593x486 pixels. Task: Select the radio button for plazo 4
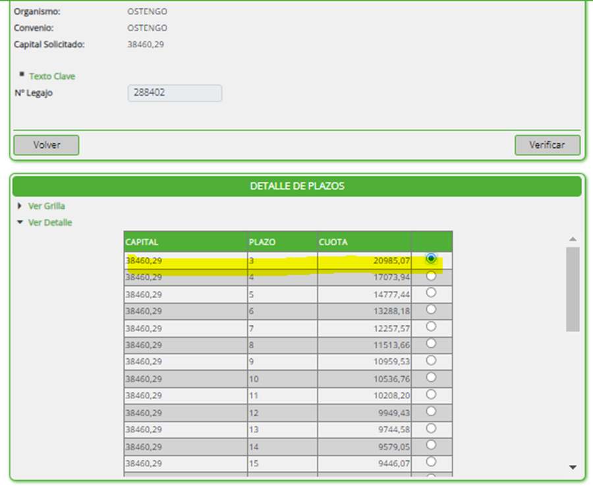431,277
